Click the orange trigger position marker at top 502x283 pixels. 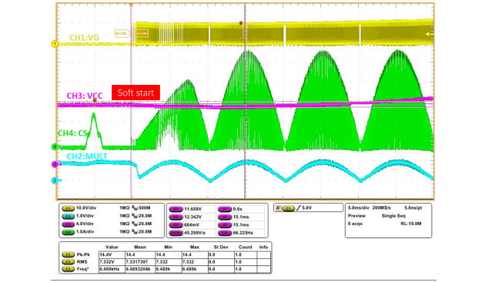(131, 5)
